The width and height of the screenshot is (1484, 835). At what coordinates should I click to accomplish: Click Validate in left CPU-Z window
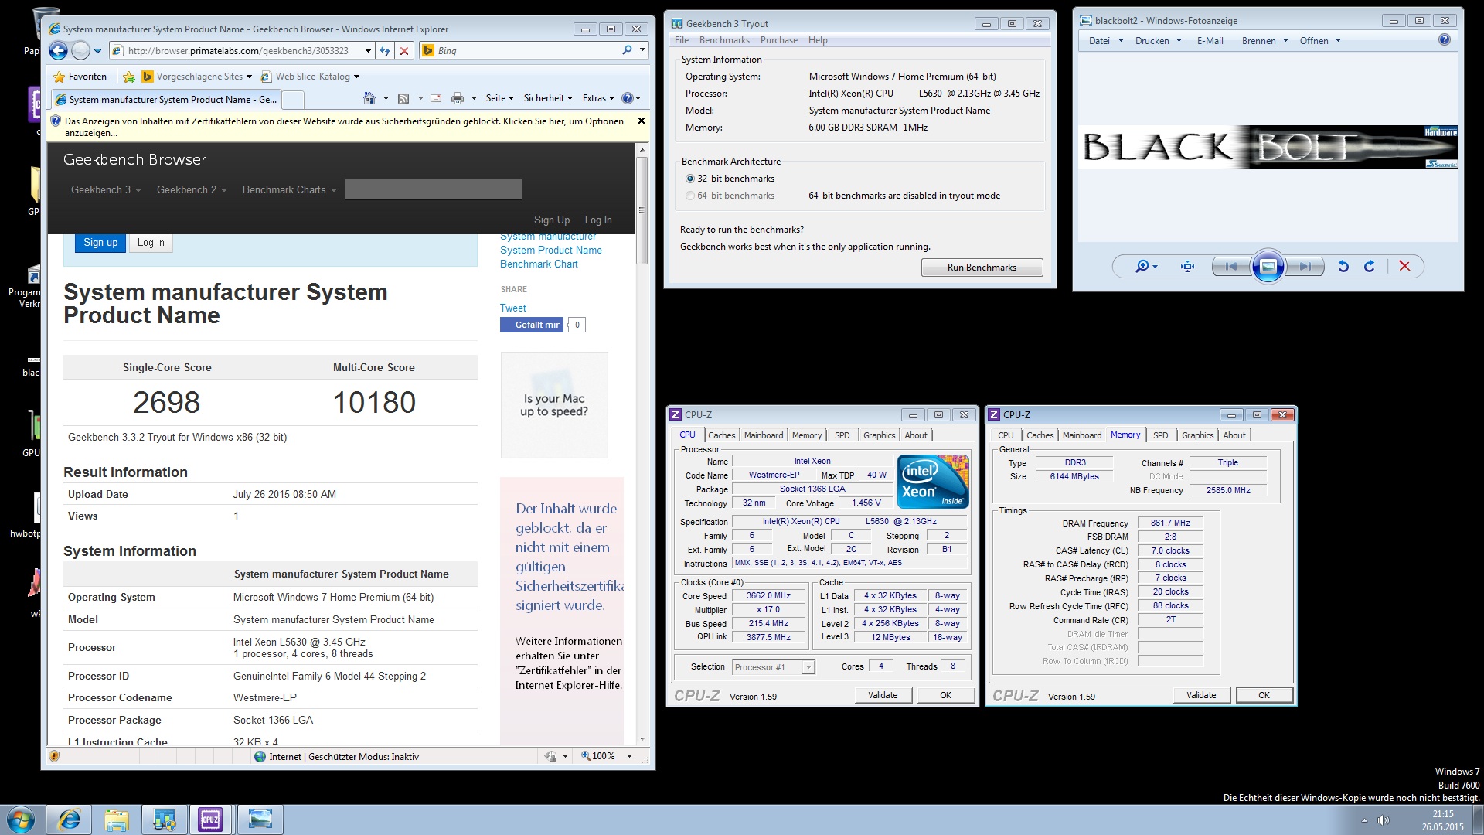883,695
